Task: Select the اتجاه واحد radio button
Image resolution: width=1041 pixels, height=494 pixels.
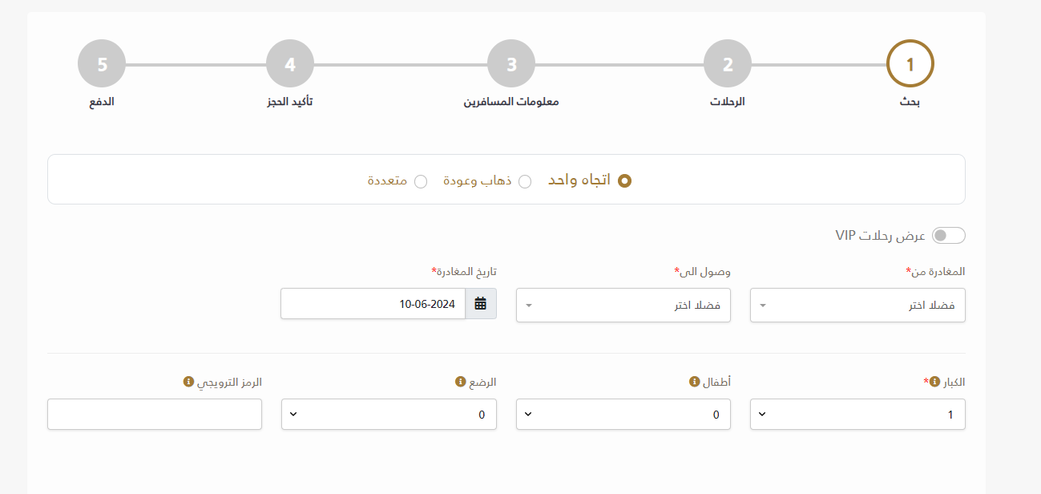Action: click(625, 181)
